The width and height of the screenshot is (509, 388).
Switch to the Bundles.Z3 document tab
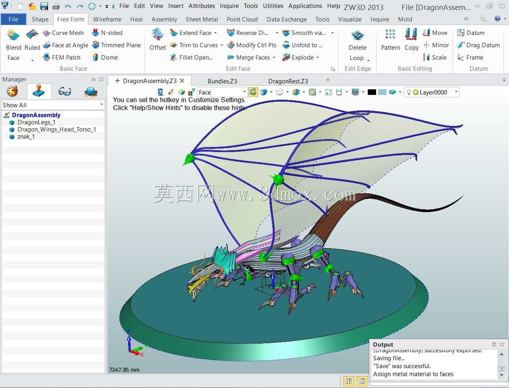pos(222,81)
